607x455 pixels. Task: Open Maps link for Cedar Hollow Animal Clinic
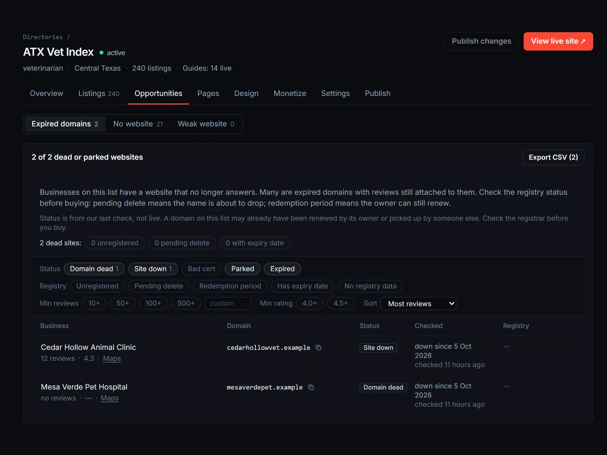point(112,358)
